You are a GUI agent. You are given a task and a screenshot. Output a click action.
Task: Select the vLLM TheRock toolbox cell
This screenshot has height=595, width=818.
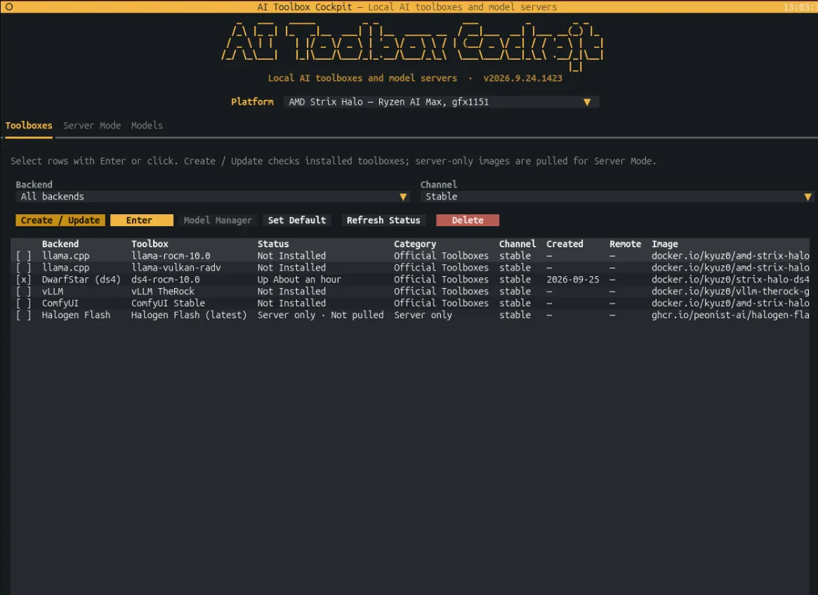(163, 292)
